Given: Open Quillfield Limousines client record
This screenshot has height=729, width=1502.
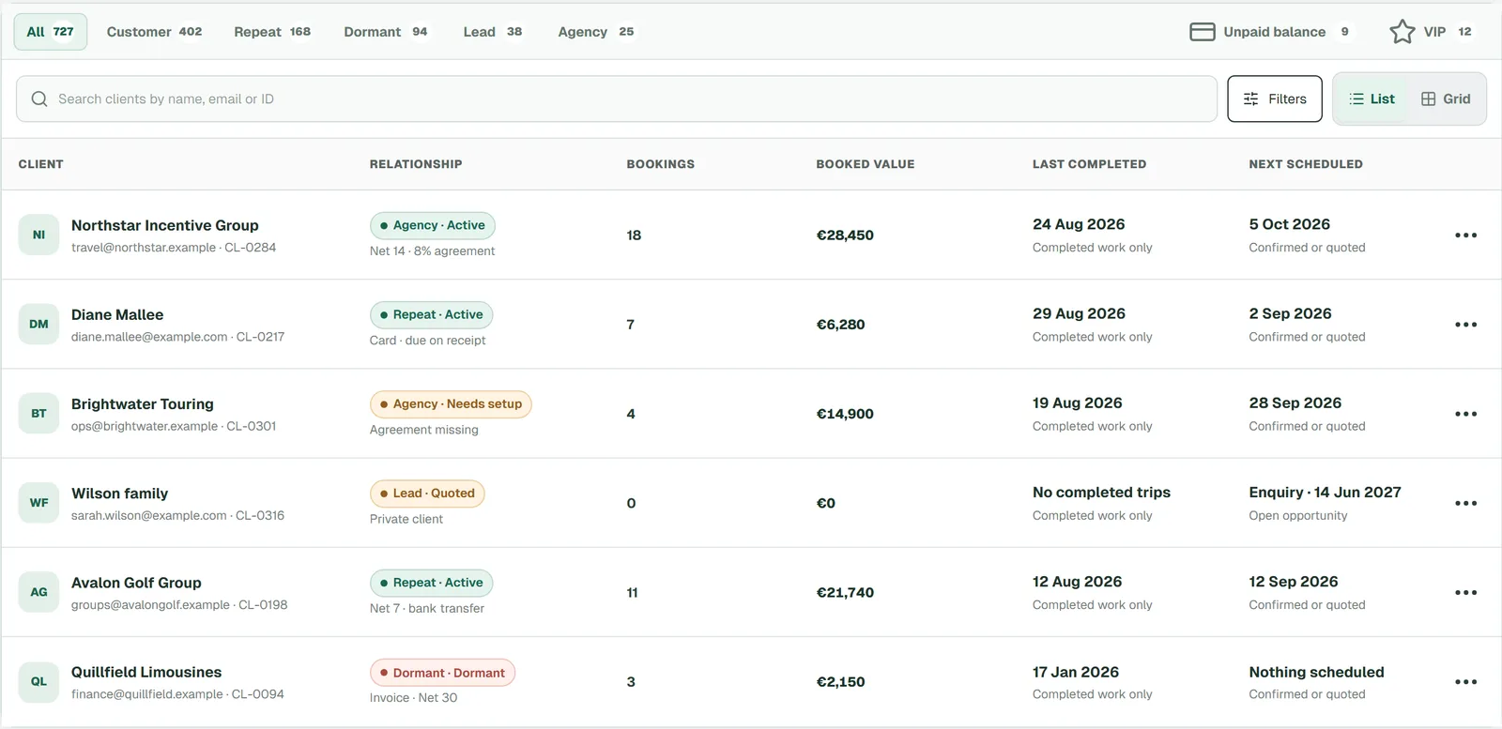Looking at the screenshot, I should (x=146, y=672).
